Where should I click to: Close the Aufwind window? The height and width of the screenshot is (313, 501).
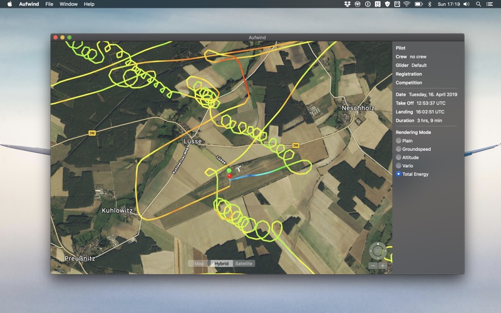coord(56,38)
